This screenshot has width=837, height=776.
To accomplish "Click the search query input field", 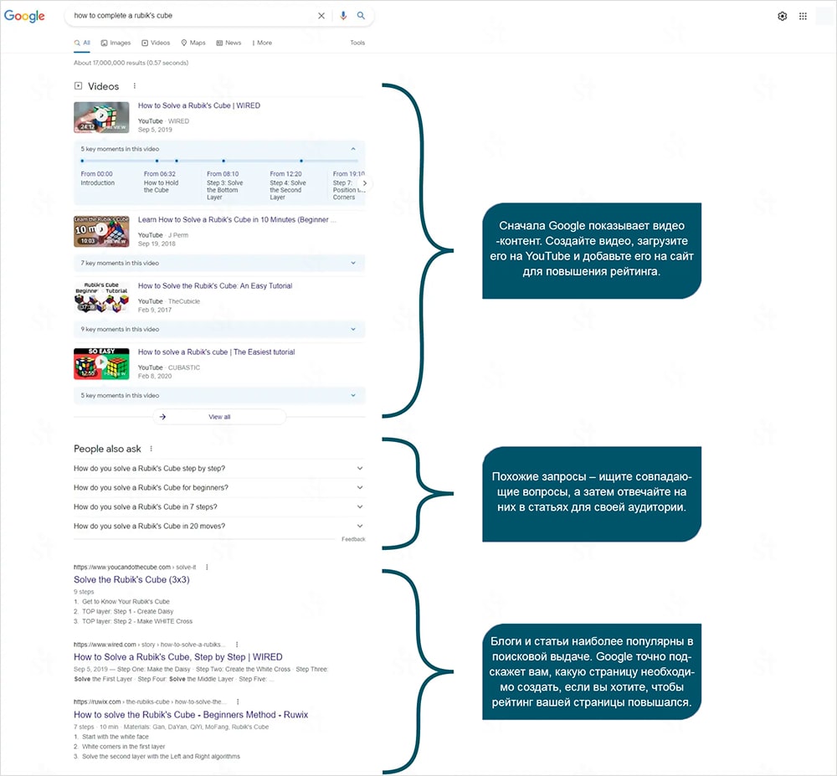I will [x=193, y=15].
